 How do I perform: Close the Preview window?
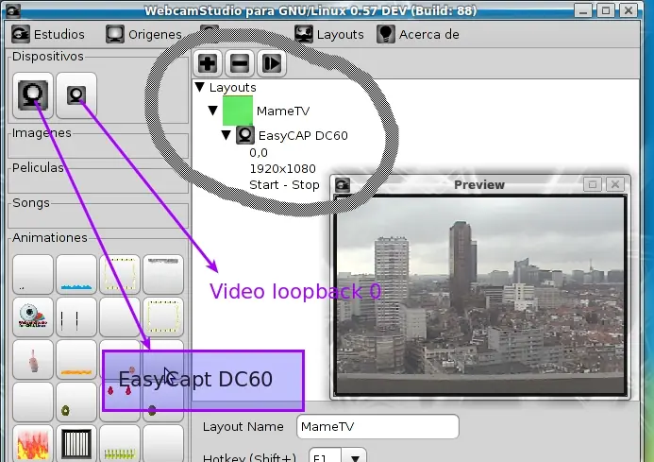tap(615, 184)
